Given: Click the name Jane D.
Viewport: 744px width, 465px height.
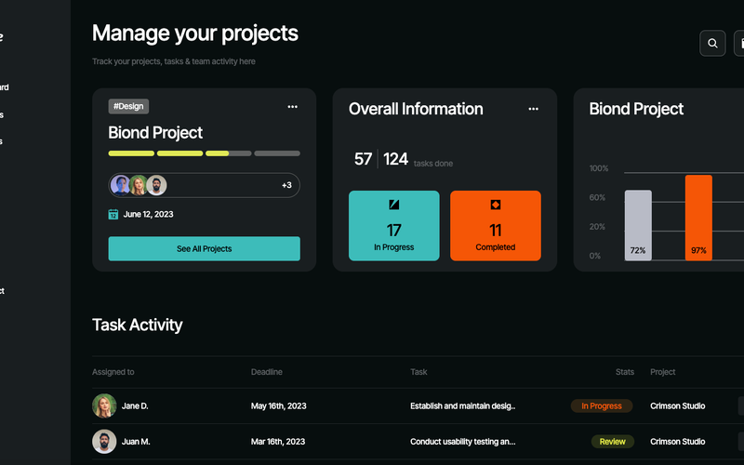Looking at the screenshot, I should click(135, 405).
